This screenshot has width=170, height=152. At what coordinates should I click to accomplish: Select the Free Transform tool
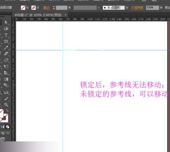click(6, 66)
